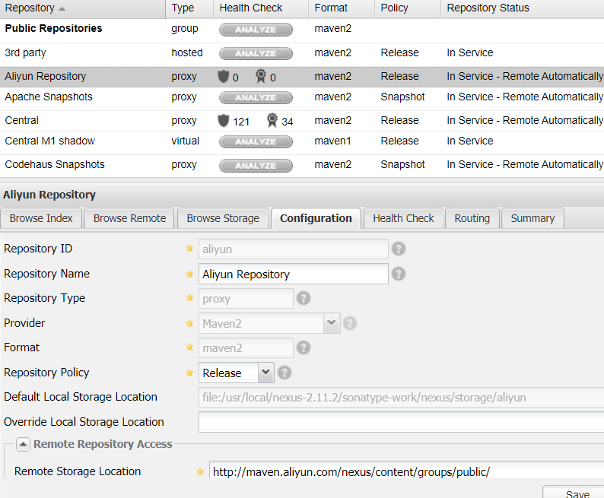Click the badge icon in Aliyun Repository row
This screenshot has width=604, height=498.
261,76
